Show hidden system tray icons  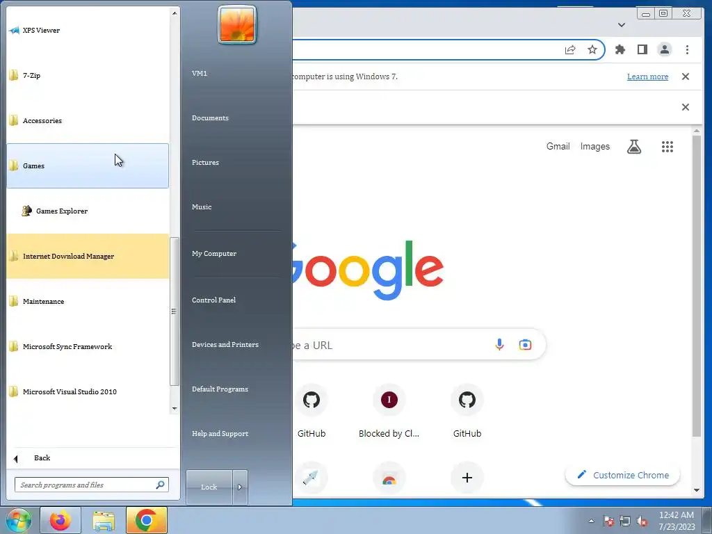coord(591,521)
